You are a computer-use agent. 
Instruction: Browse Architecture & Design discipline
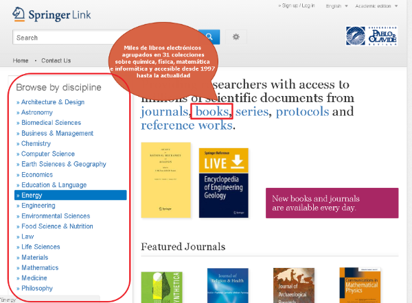pos(53,102)
